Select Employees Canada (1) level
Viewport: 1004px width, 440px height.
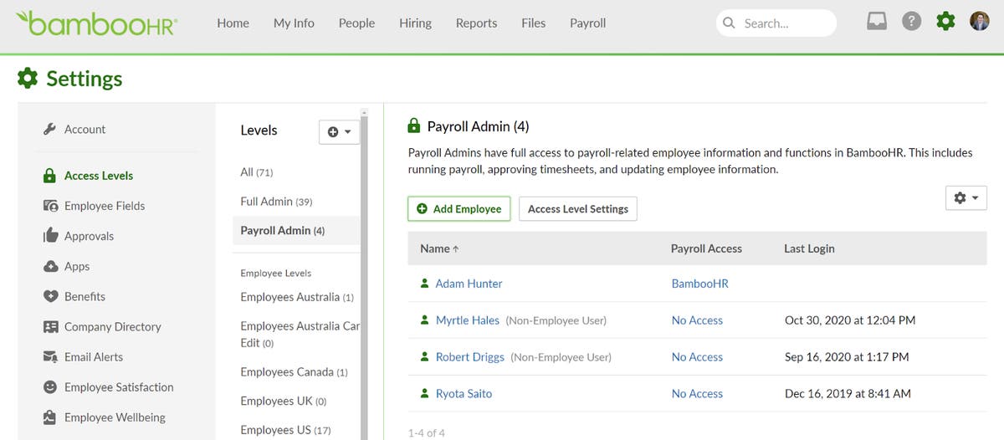pyautogui.click(x=294, y=372)
